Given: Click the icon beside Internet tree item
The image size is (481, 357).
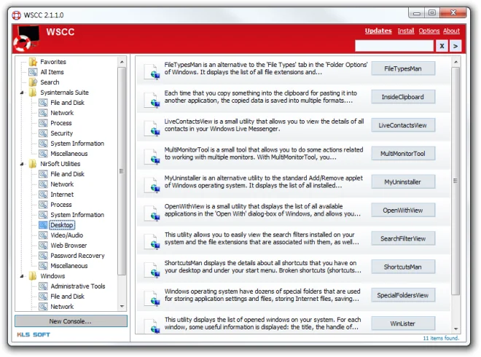Looking at the screenshot, I should (43, 195).
